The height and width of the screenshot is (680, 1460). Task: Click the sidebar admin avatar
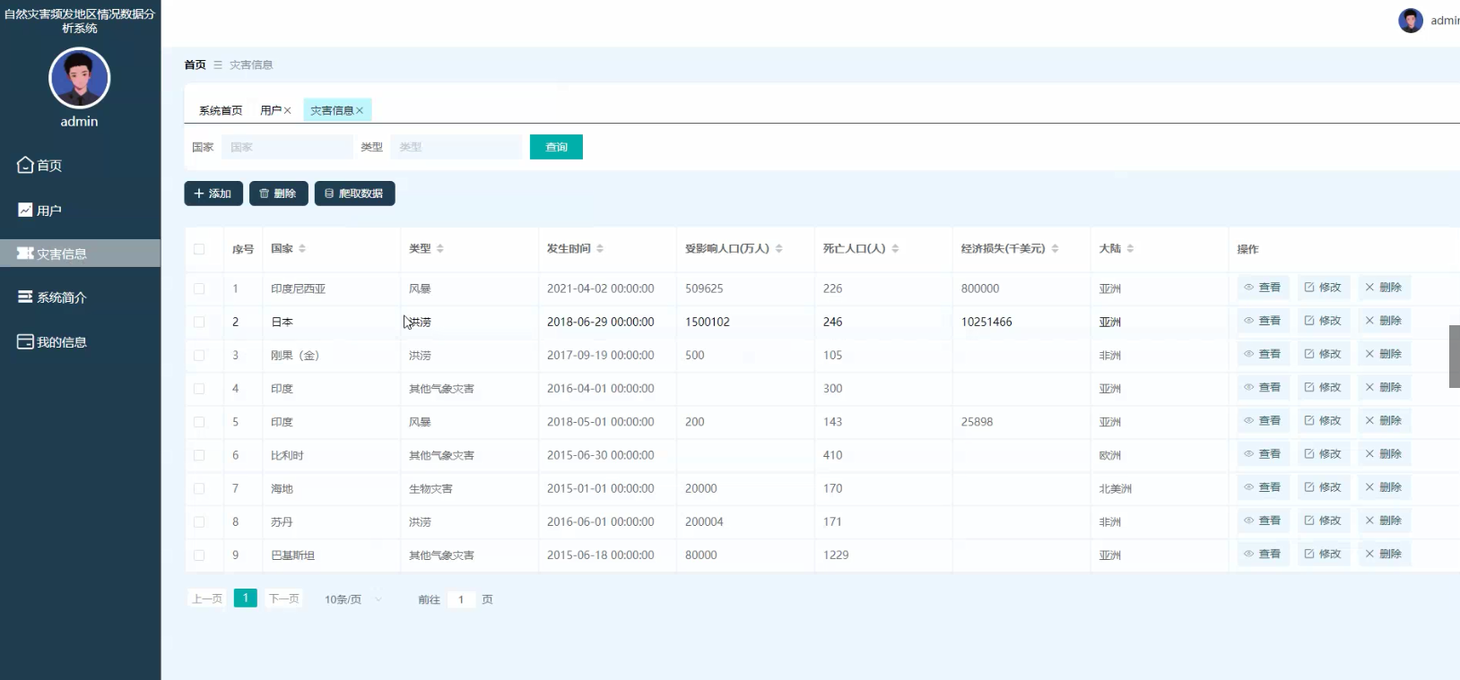(80, 78)
